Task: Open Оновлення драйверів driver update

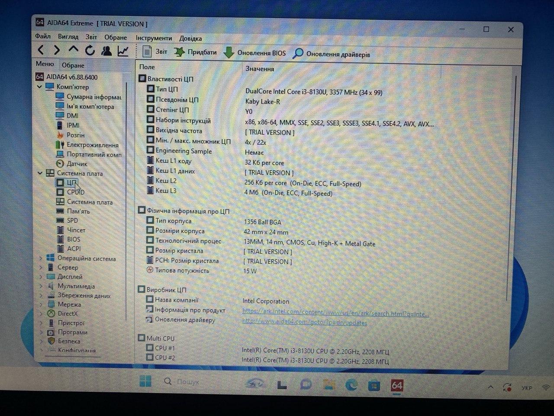Action: coord(332,54)
